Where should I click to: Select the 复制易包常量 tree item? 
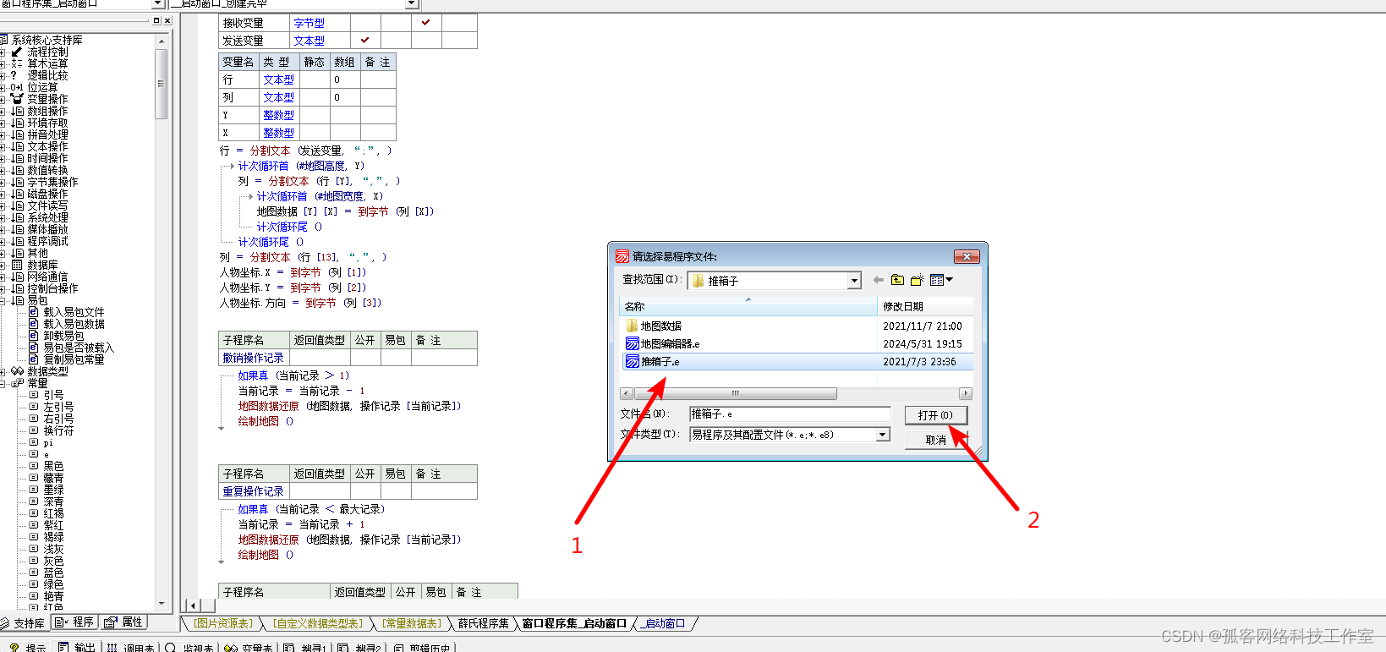[74, 359]
